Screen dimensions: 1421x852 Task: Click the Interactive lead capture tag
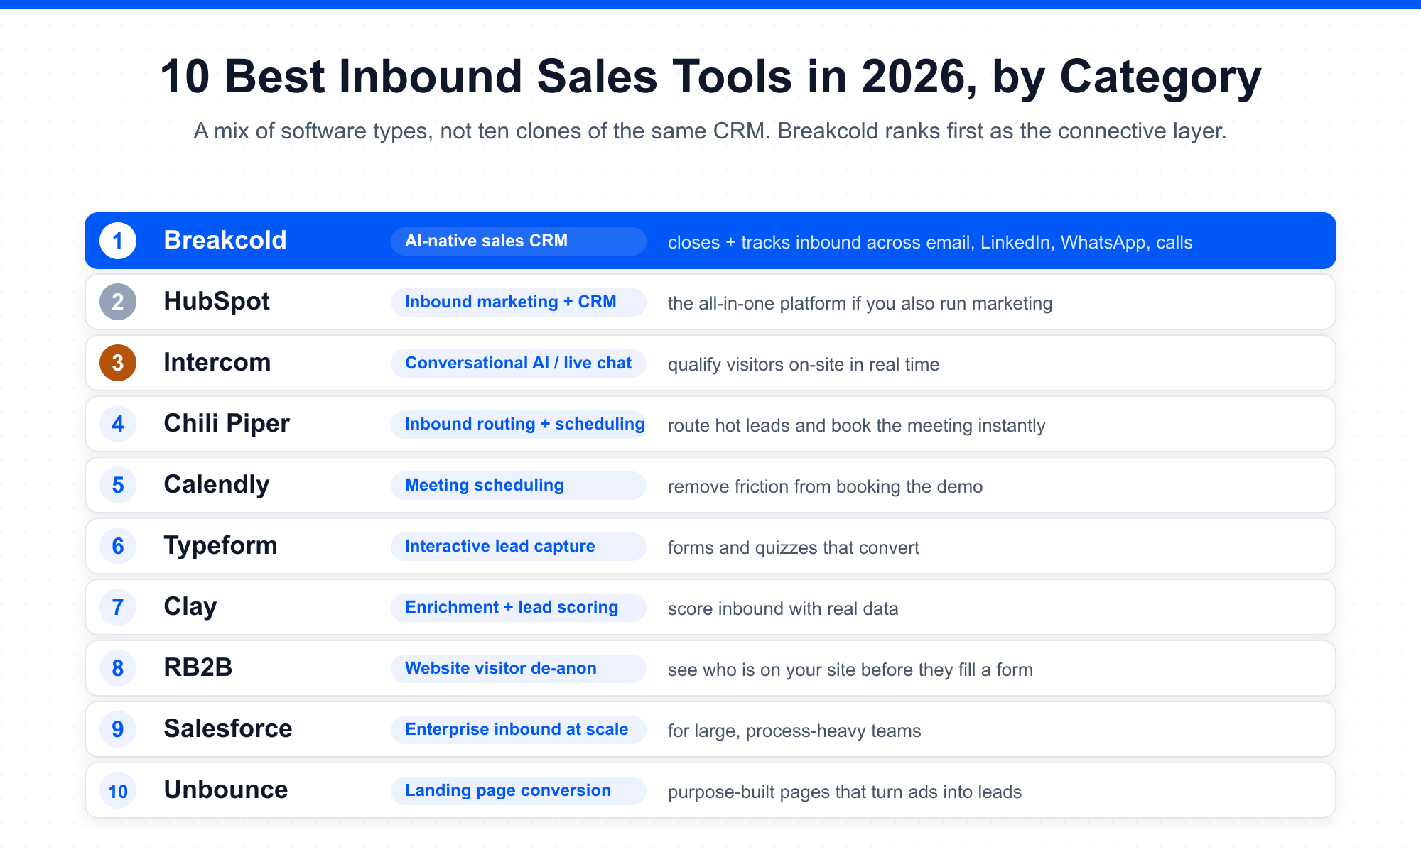[519, 546]
